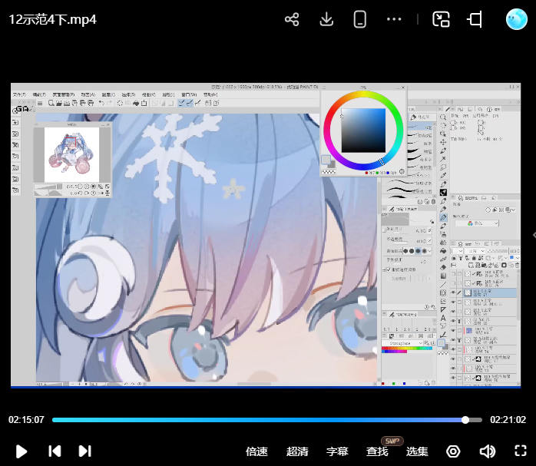Open the color set dropdown above rainbow swatches
Screen dimensions: 536x466
click(x=402, y=342)
